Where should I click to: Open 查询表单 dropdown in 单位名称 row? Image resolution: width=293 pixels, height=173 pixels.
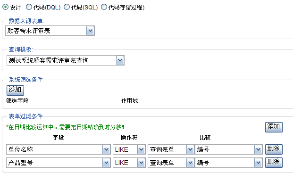pos(171,149)
